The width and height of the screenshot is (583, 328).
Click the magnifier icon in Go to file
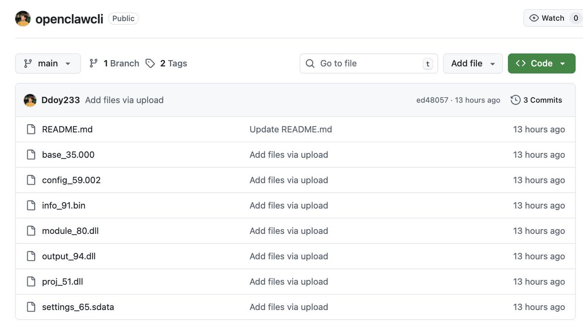(310, 64)
